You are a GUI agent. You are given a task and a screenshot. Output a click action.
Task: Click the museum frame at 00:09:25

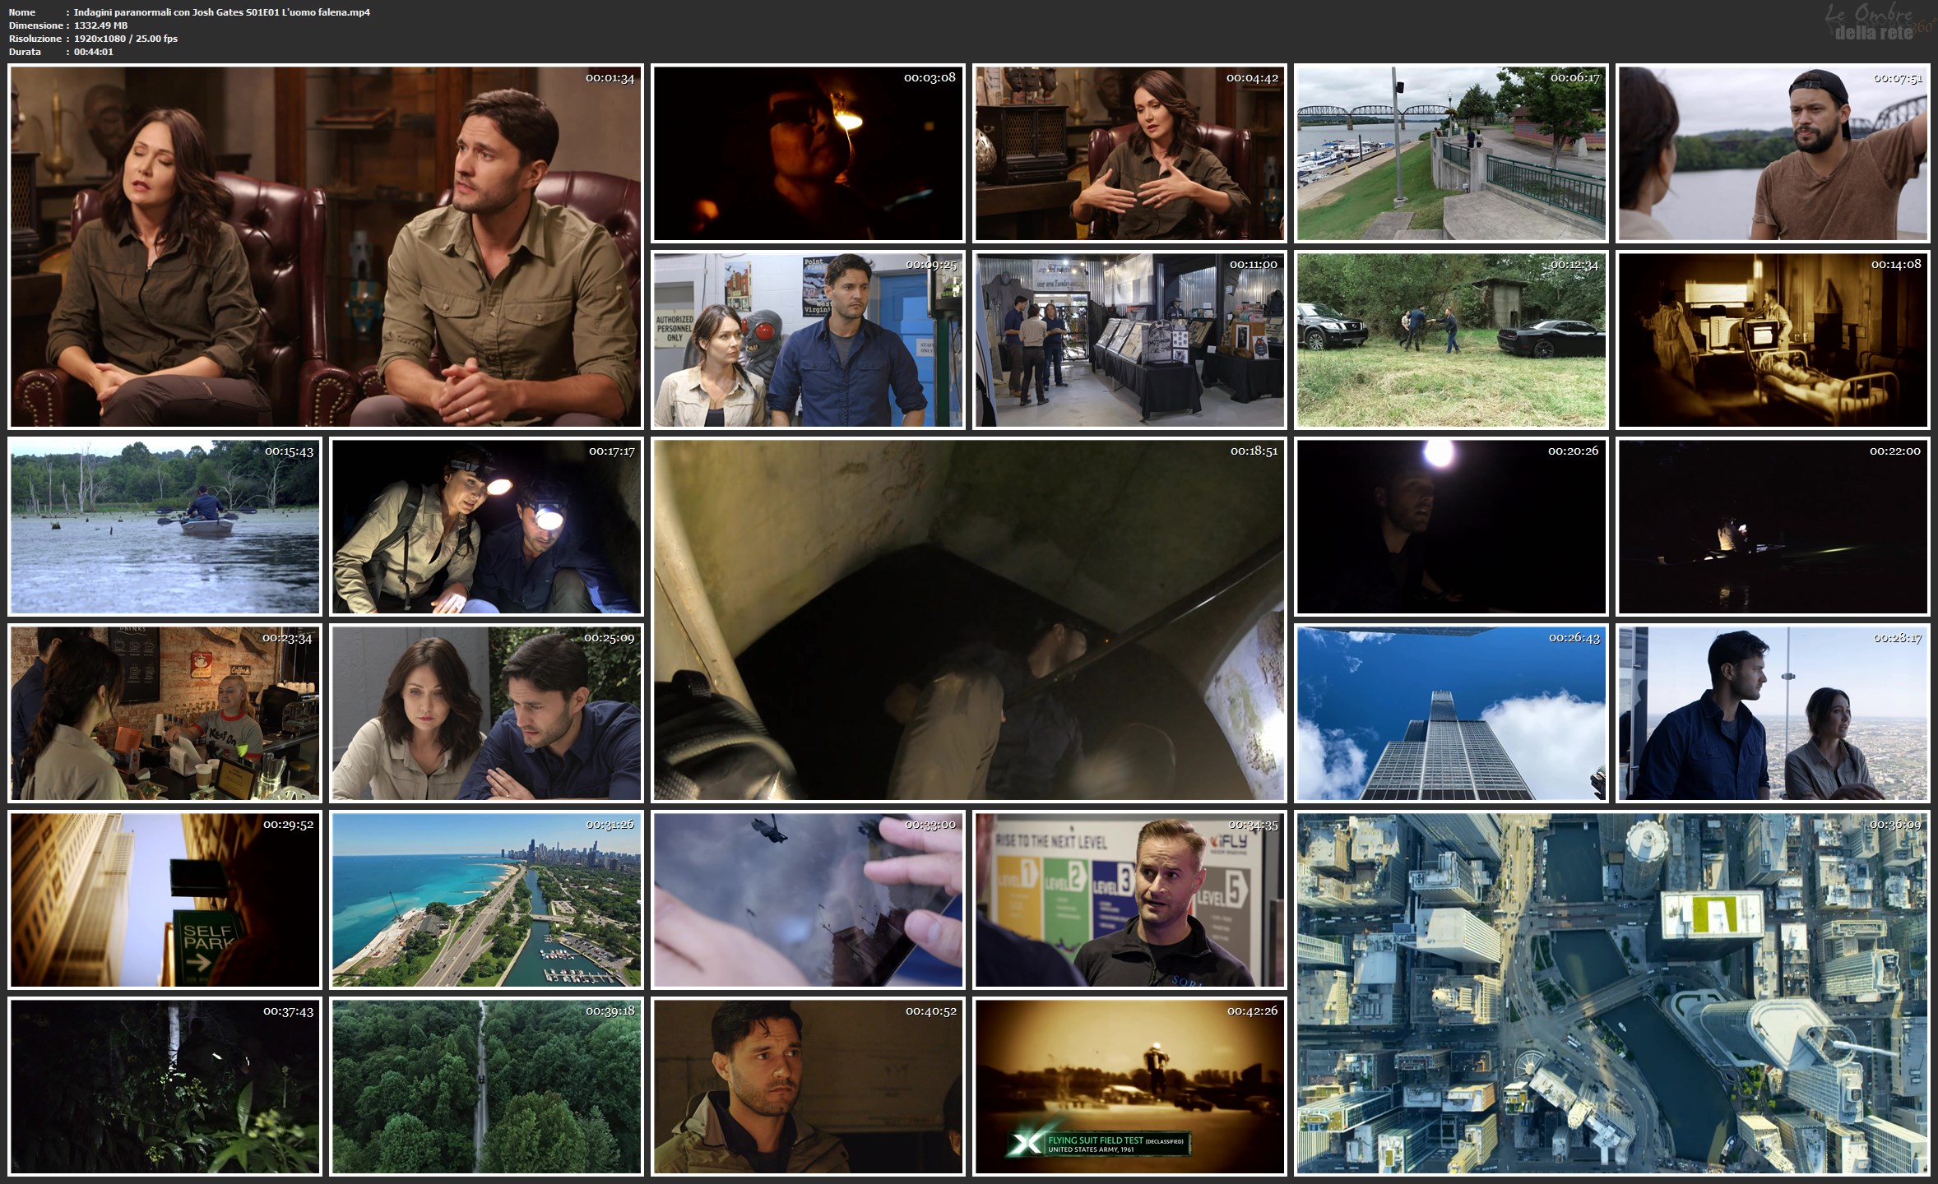(808, 340)
